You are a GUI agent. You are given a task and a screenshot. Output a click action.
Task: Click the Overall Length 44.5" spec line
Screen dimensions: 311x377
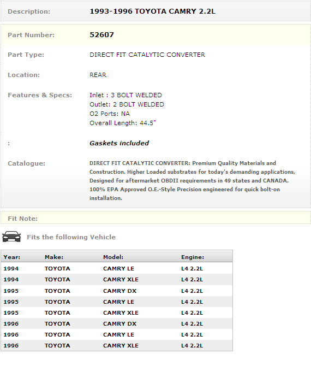click(123, 123)
